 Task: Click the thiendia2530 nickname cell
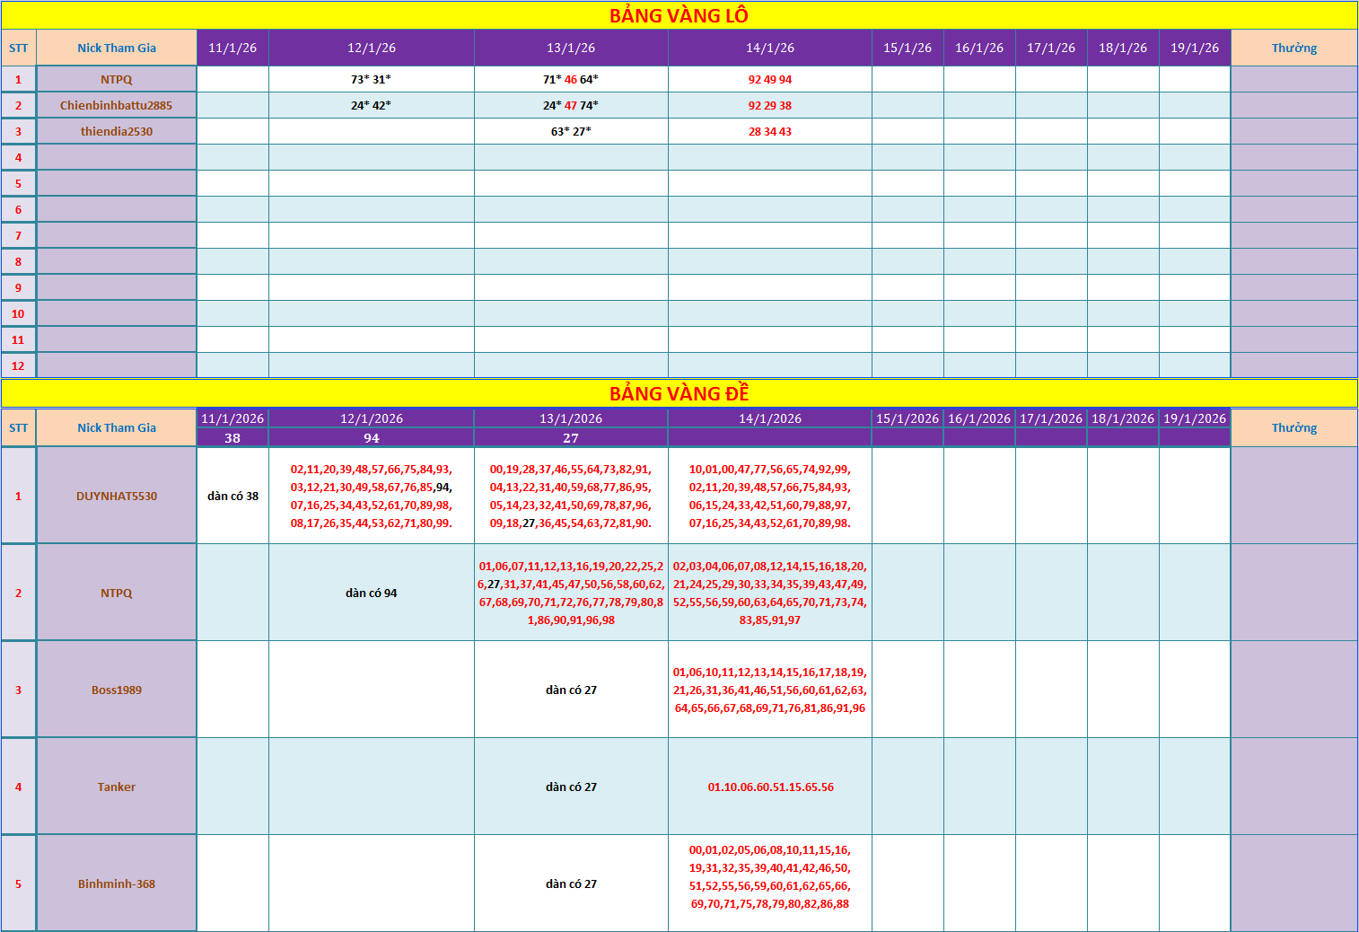pos(117,131)
